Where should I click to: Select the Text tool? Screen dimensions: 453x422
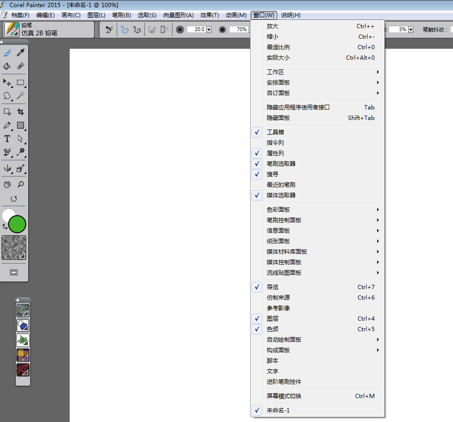pos(7,139)
